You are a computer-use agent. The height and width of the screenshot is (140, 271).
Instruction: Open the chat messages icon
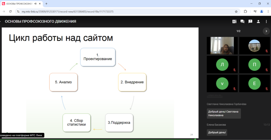242,21
